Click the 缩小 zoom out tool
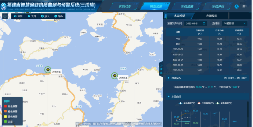This screenshot has height=127, width=253. tap(58, 16)
